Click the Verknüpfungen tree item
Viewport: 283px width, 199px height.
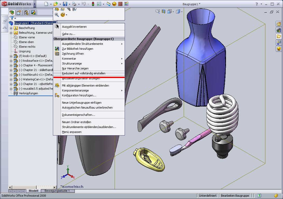28,93
